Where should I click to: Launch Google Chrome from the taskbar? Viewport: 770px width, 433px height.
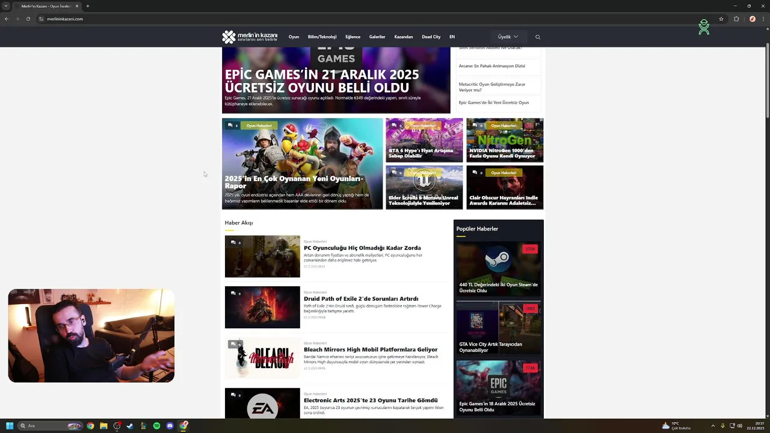(x=90, y=426)
